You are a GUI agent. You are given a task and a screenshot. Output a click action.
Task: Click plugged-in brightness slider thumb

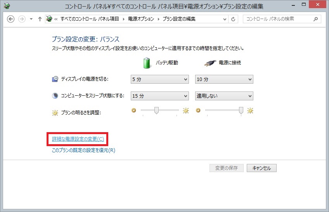[241, 110]
